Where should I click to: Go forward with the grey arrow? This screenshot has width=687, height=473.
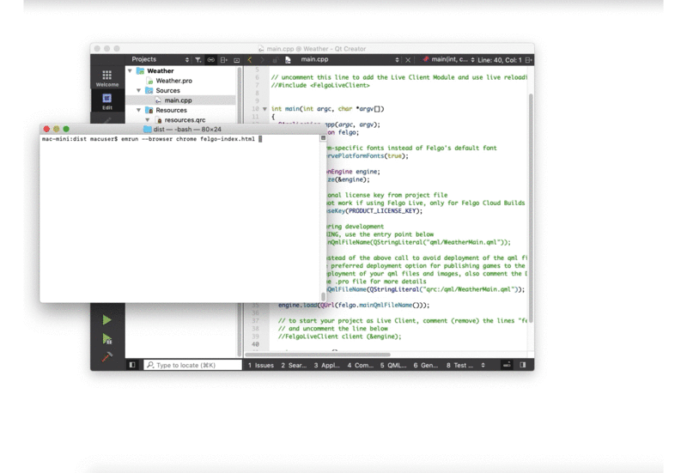pos(263,59)
